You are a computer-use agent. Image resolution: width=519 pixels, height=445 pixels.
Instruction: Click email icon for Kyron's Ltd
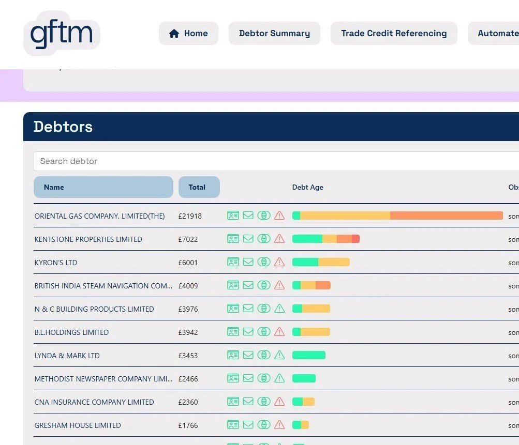click(248, 262)
